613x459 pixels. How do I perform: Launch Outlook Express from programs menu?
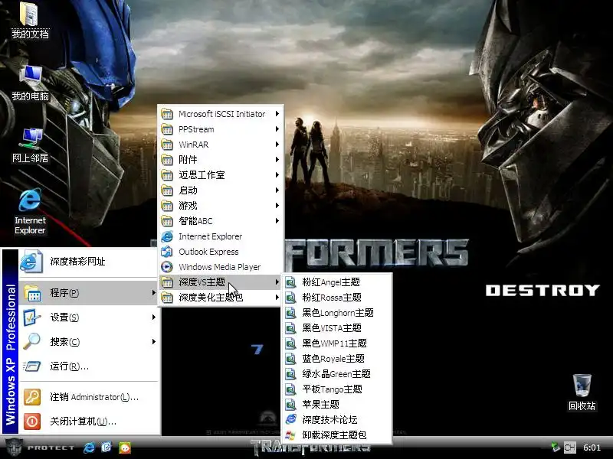tap(221, 252)
